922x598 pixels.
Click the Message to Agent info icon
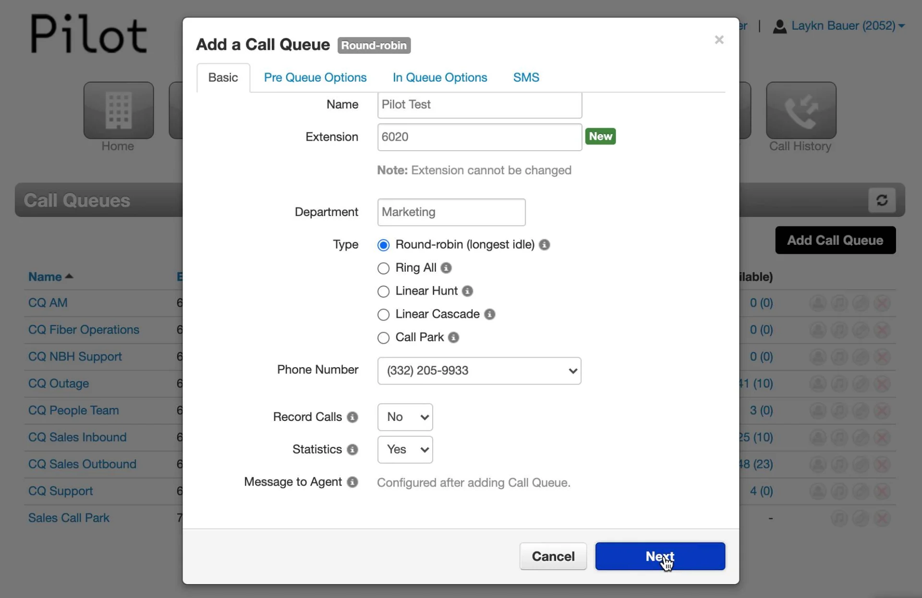[x=352, y=482]
